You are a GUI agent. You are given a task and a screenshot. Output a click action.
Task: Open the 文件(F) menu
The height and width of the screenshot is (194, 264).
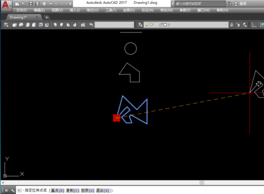point(22,10)
